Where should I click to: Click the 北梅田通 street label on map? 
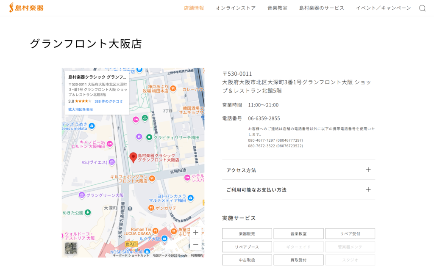pos(178,171)
